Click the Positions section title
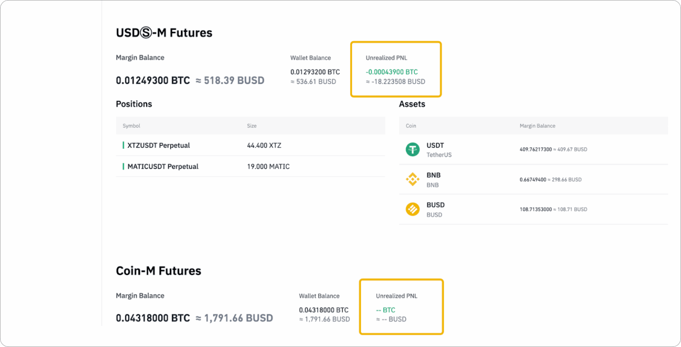Viewport: 681px width, 347px height. coord(134,104)
